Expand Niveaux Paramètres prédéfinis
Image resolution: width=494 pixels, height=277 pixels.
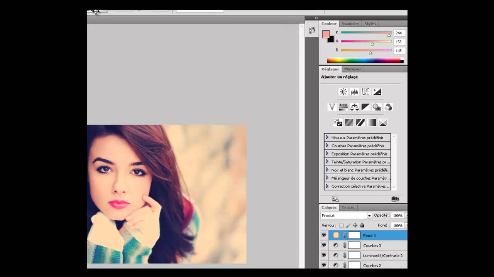(327, 137)
